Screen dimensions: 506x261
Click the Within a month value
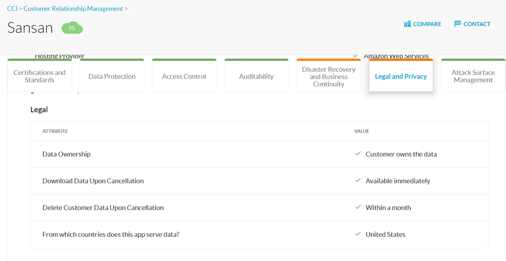(x=388, y=208)
